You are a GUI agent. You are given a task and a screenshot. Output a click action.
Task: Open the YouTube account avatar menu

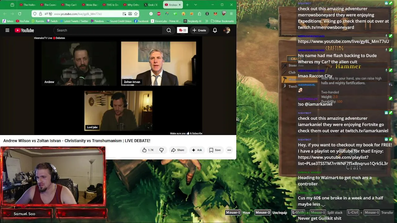tap(227, 30)
